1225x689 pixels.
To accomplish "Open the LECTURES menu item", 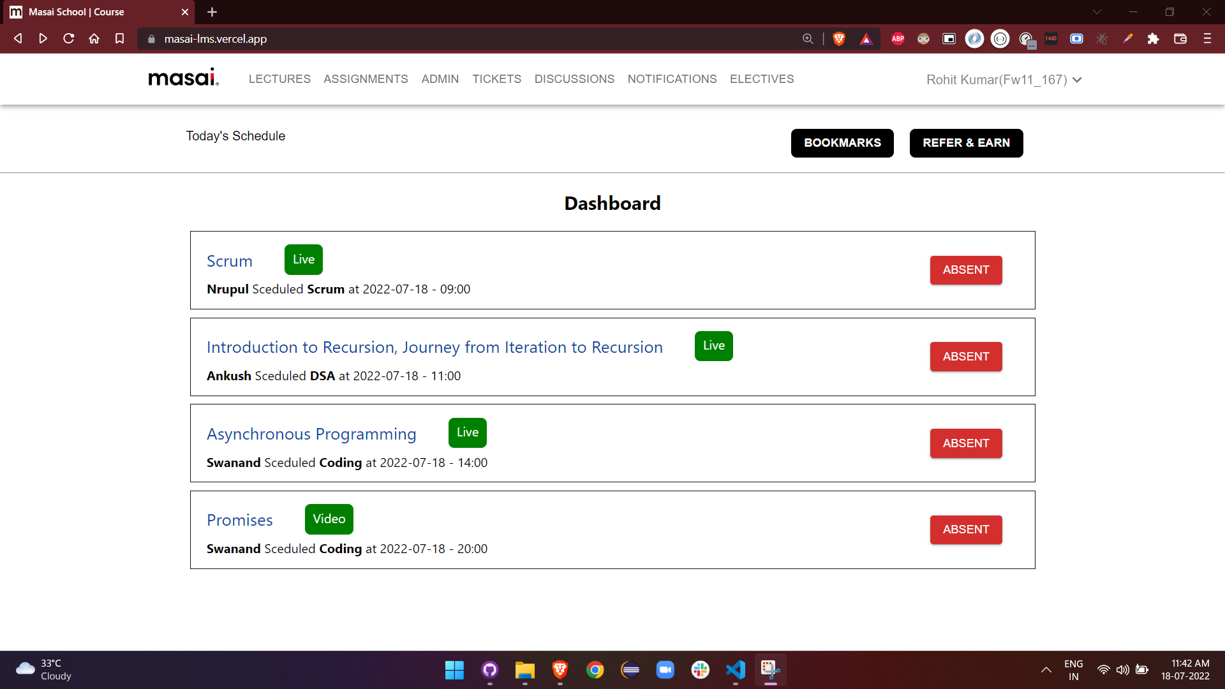I will 279,79.
